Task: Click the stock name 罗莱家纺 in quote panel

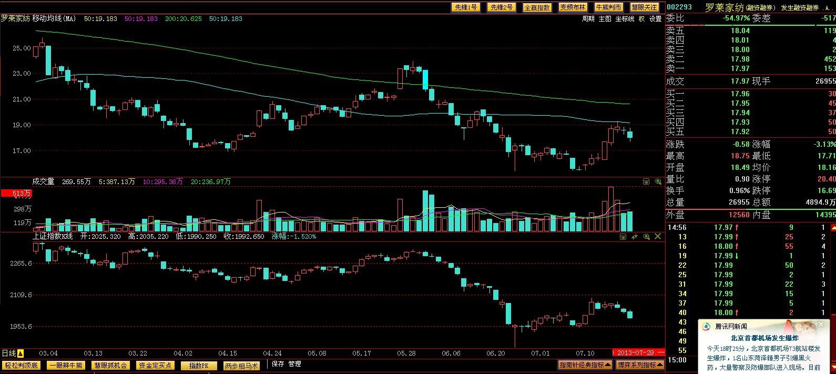Action: [725, 7]
